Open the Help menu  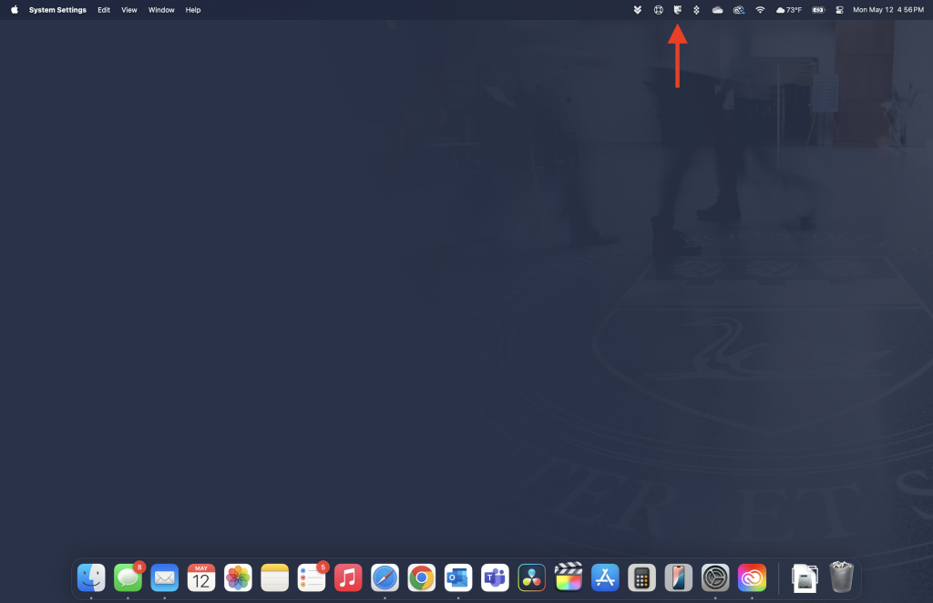193,10
